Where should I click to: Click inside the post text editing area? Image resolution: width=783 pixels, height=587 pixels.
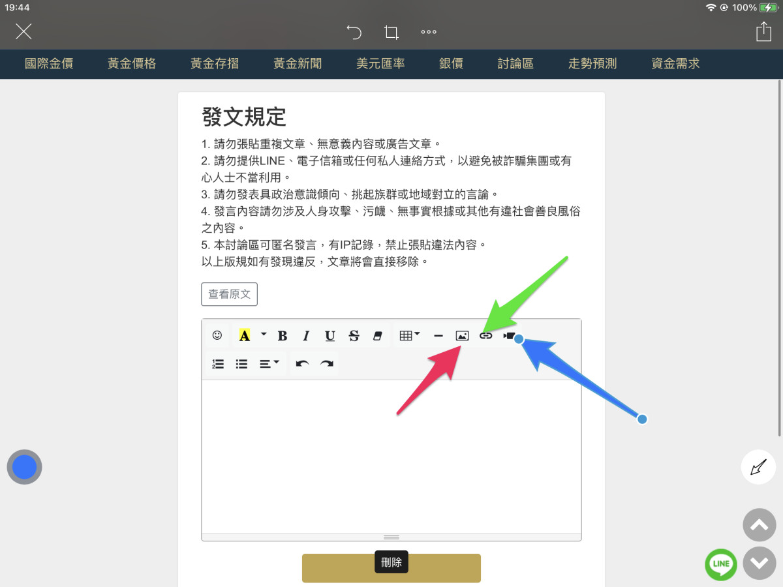(x=391, y=457)
